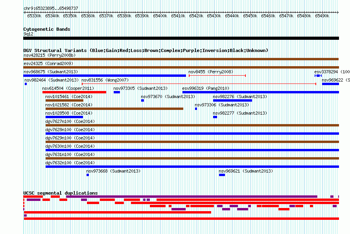This screenshot has height=234, width=350.
Task: Click nsv973668 (Sudmant2013) label
Action: [x=113, y=171]
